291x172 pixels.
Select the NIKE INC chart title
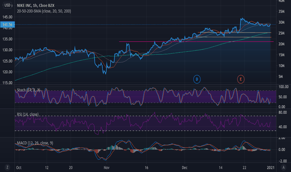[36, 5]
